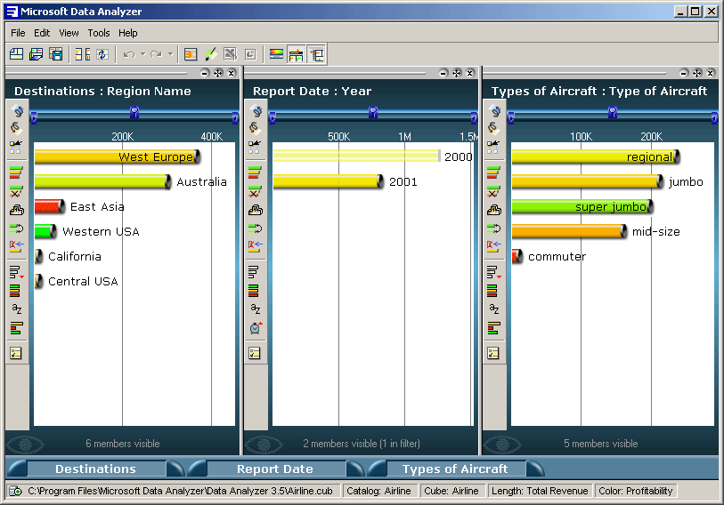Click the middle slider handle in Report Date pane
724x505 pixels.
[x=373, y=112]
